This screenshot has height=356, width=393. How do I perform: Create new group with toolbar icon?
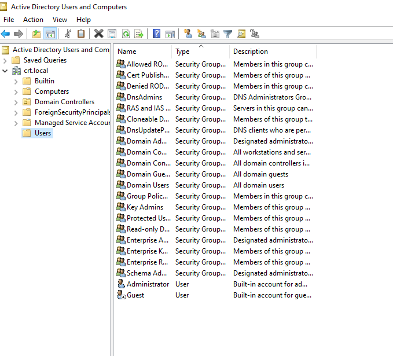tap(201, 34)
